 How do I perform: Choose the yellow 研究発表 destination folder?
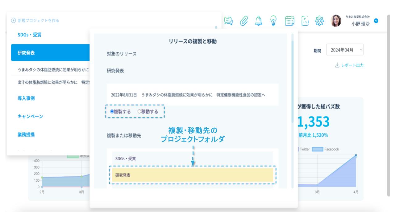pyautogui.click(x=193, y=175)
